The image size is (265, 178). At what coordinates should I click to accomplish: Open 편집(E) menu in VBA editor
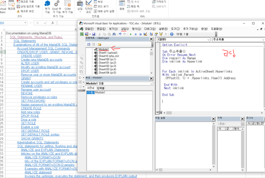click(101, 29)
